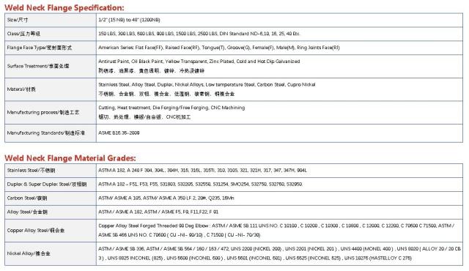Select the 'Surface Treatment' label
Image resolution: width=469 pixels, height=271 pixels.
coord(38,66)
